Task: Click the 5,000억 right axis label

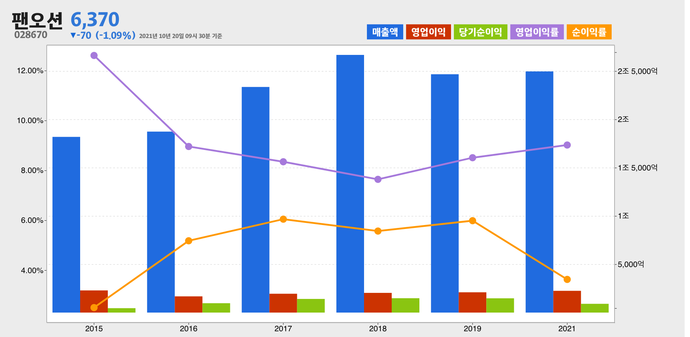Action: click(x=631, y=265)
